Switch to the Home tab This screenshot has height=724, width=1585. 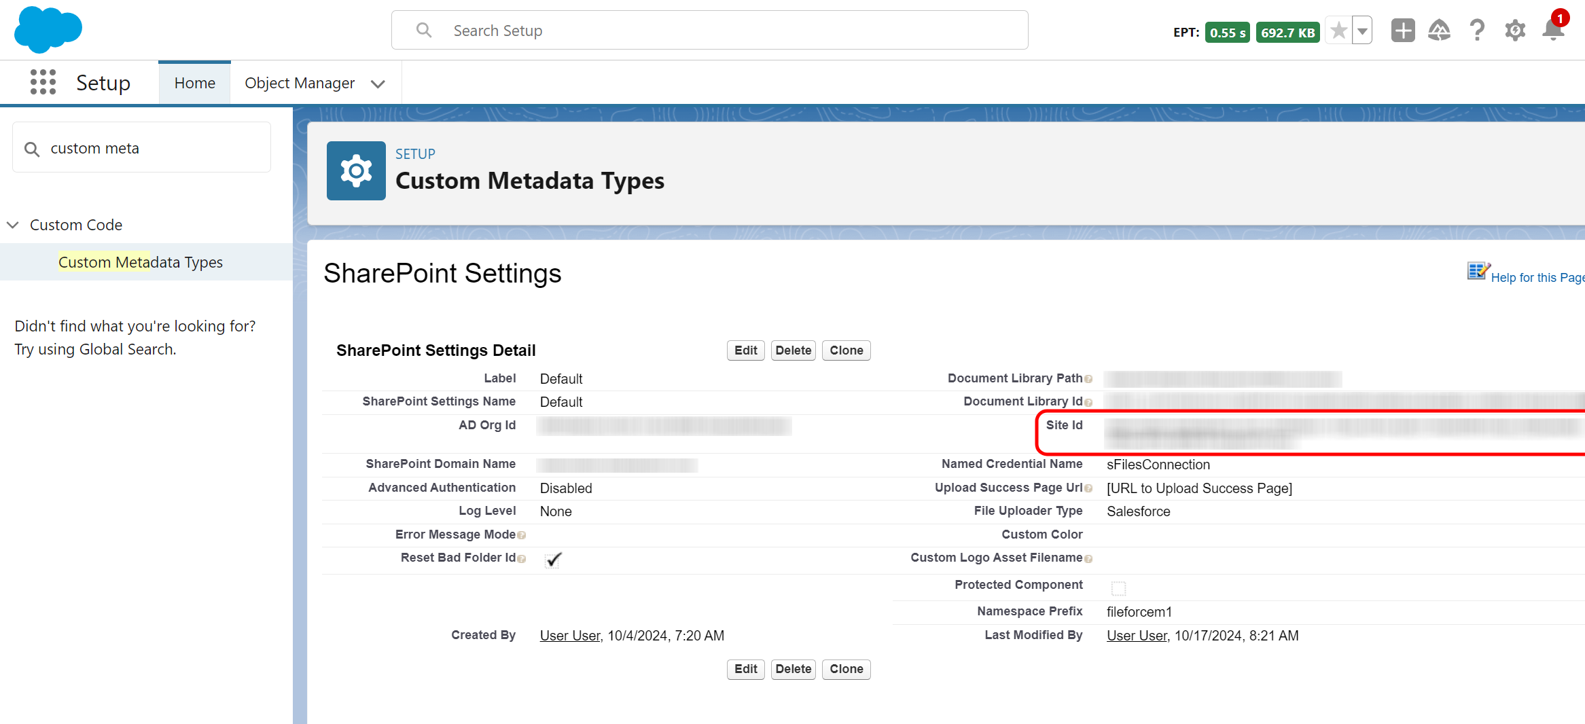[x=195, y=83]
